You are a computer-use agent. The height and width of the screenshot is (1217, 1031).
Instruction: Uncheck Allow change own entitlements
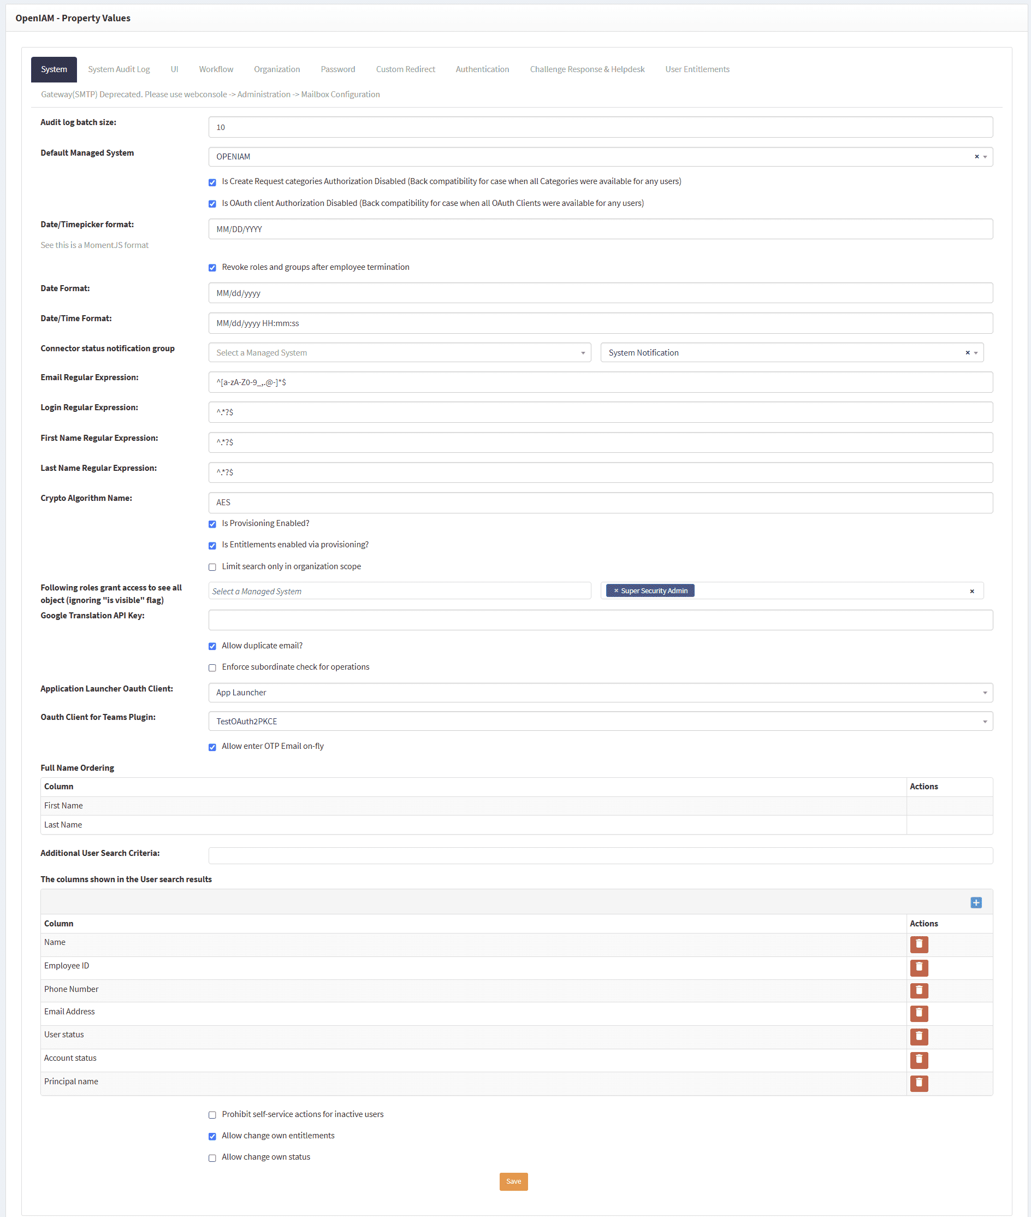tap(212, 1136)
